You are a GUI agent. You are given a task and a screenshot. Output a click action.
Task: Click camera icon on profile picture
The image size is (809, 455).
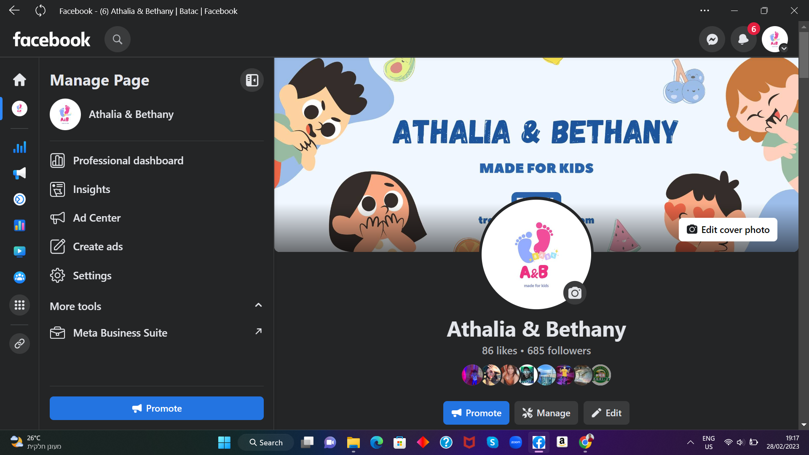[x=575, y=293]
